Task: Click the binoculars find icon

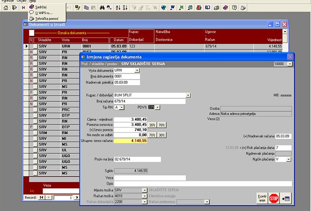Action: click(x=102, y=8)
